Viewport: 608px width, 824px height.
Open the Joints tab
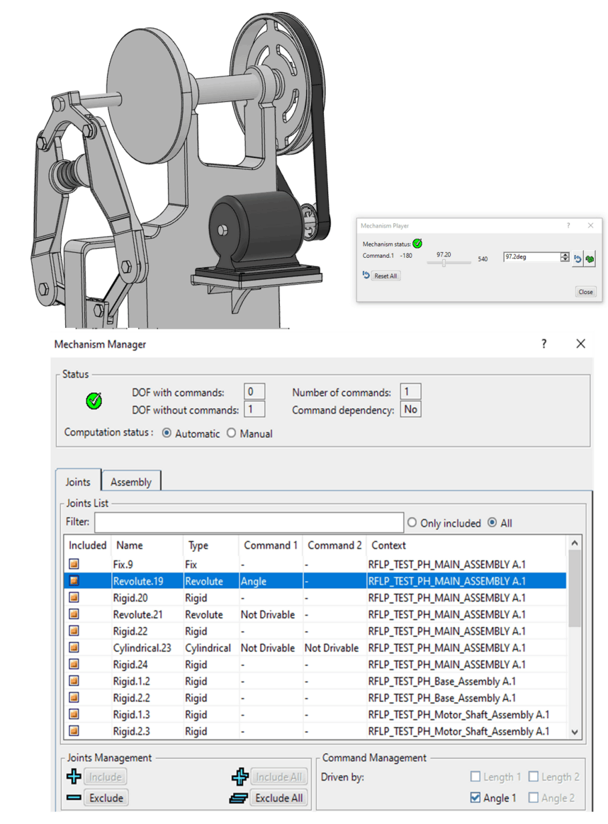click(78, 482)
